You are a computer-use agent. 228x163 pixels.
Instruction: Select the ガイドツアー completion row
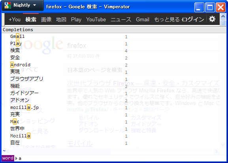click(x=114, y=93)
